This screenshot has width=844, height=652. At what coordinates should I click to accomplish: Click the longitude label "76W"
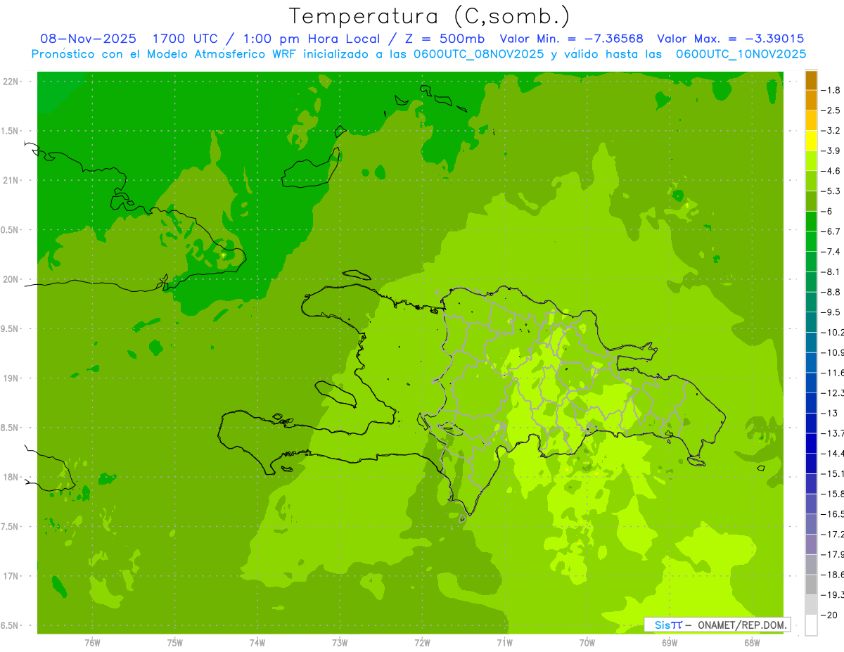(92, 642)
